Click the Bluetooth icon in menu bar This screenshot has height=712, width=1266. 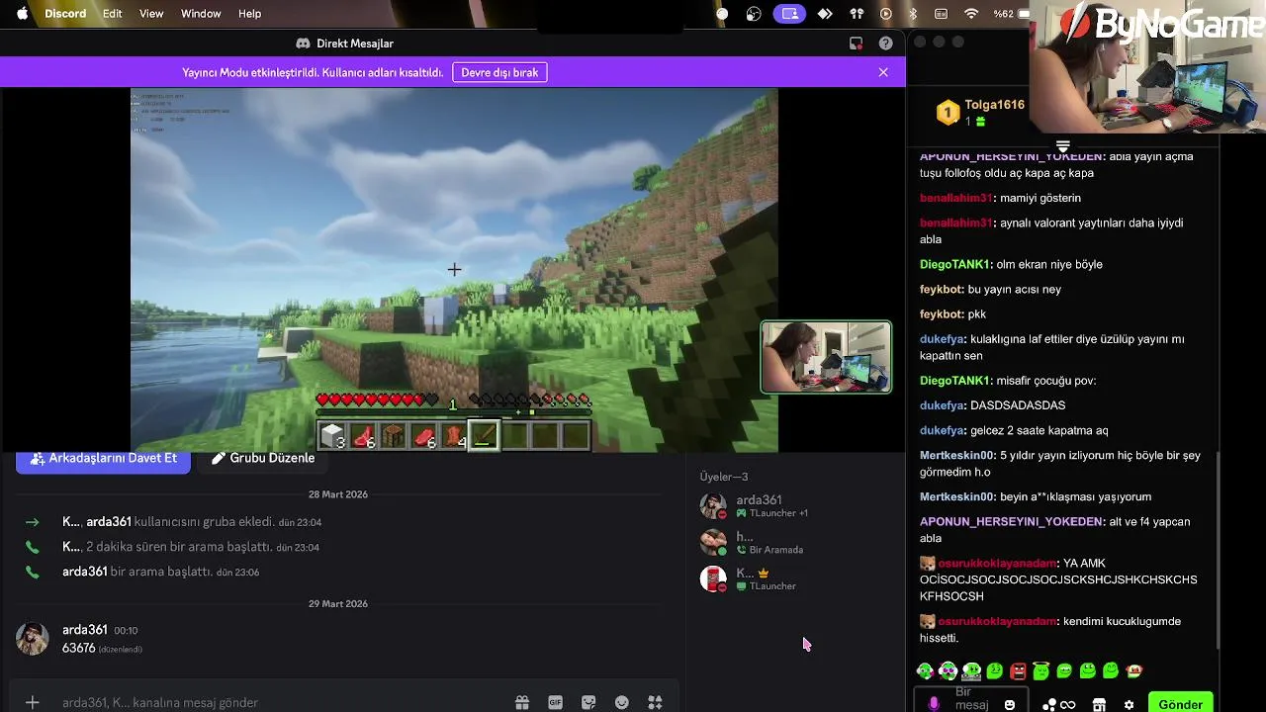913,14
